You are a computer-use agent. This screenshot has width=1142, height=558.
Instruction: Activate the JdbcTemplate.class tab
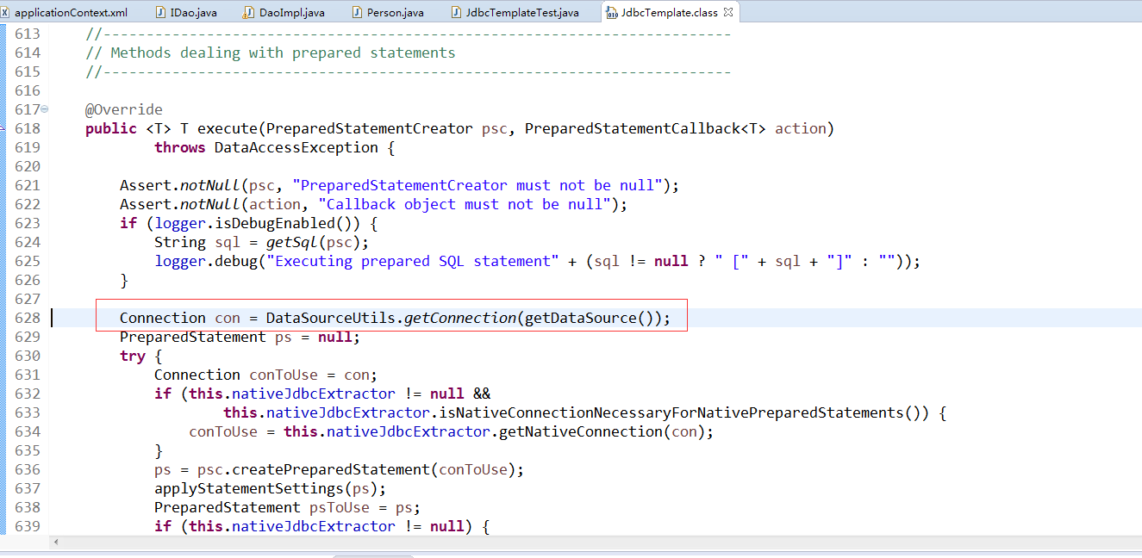pyautogui.click(x=669, y=13)
